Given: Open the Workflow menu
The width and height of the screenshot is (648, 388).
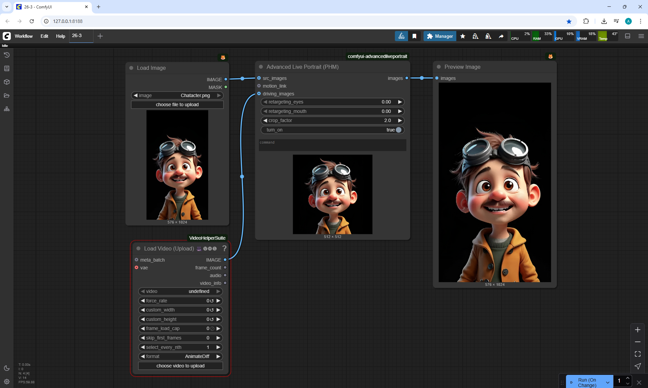Looking at the screenshot, I should (x=24, y=36).
